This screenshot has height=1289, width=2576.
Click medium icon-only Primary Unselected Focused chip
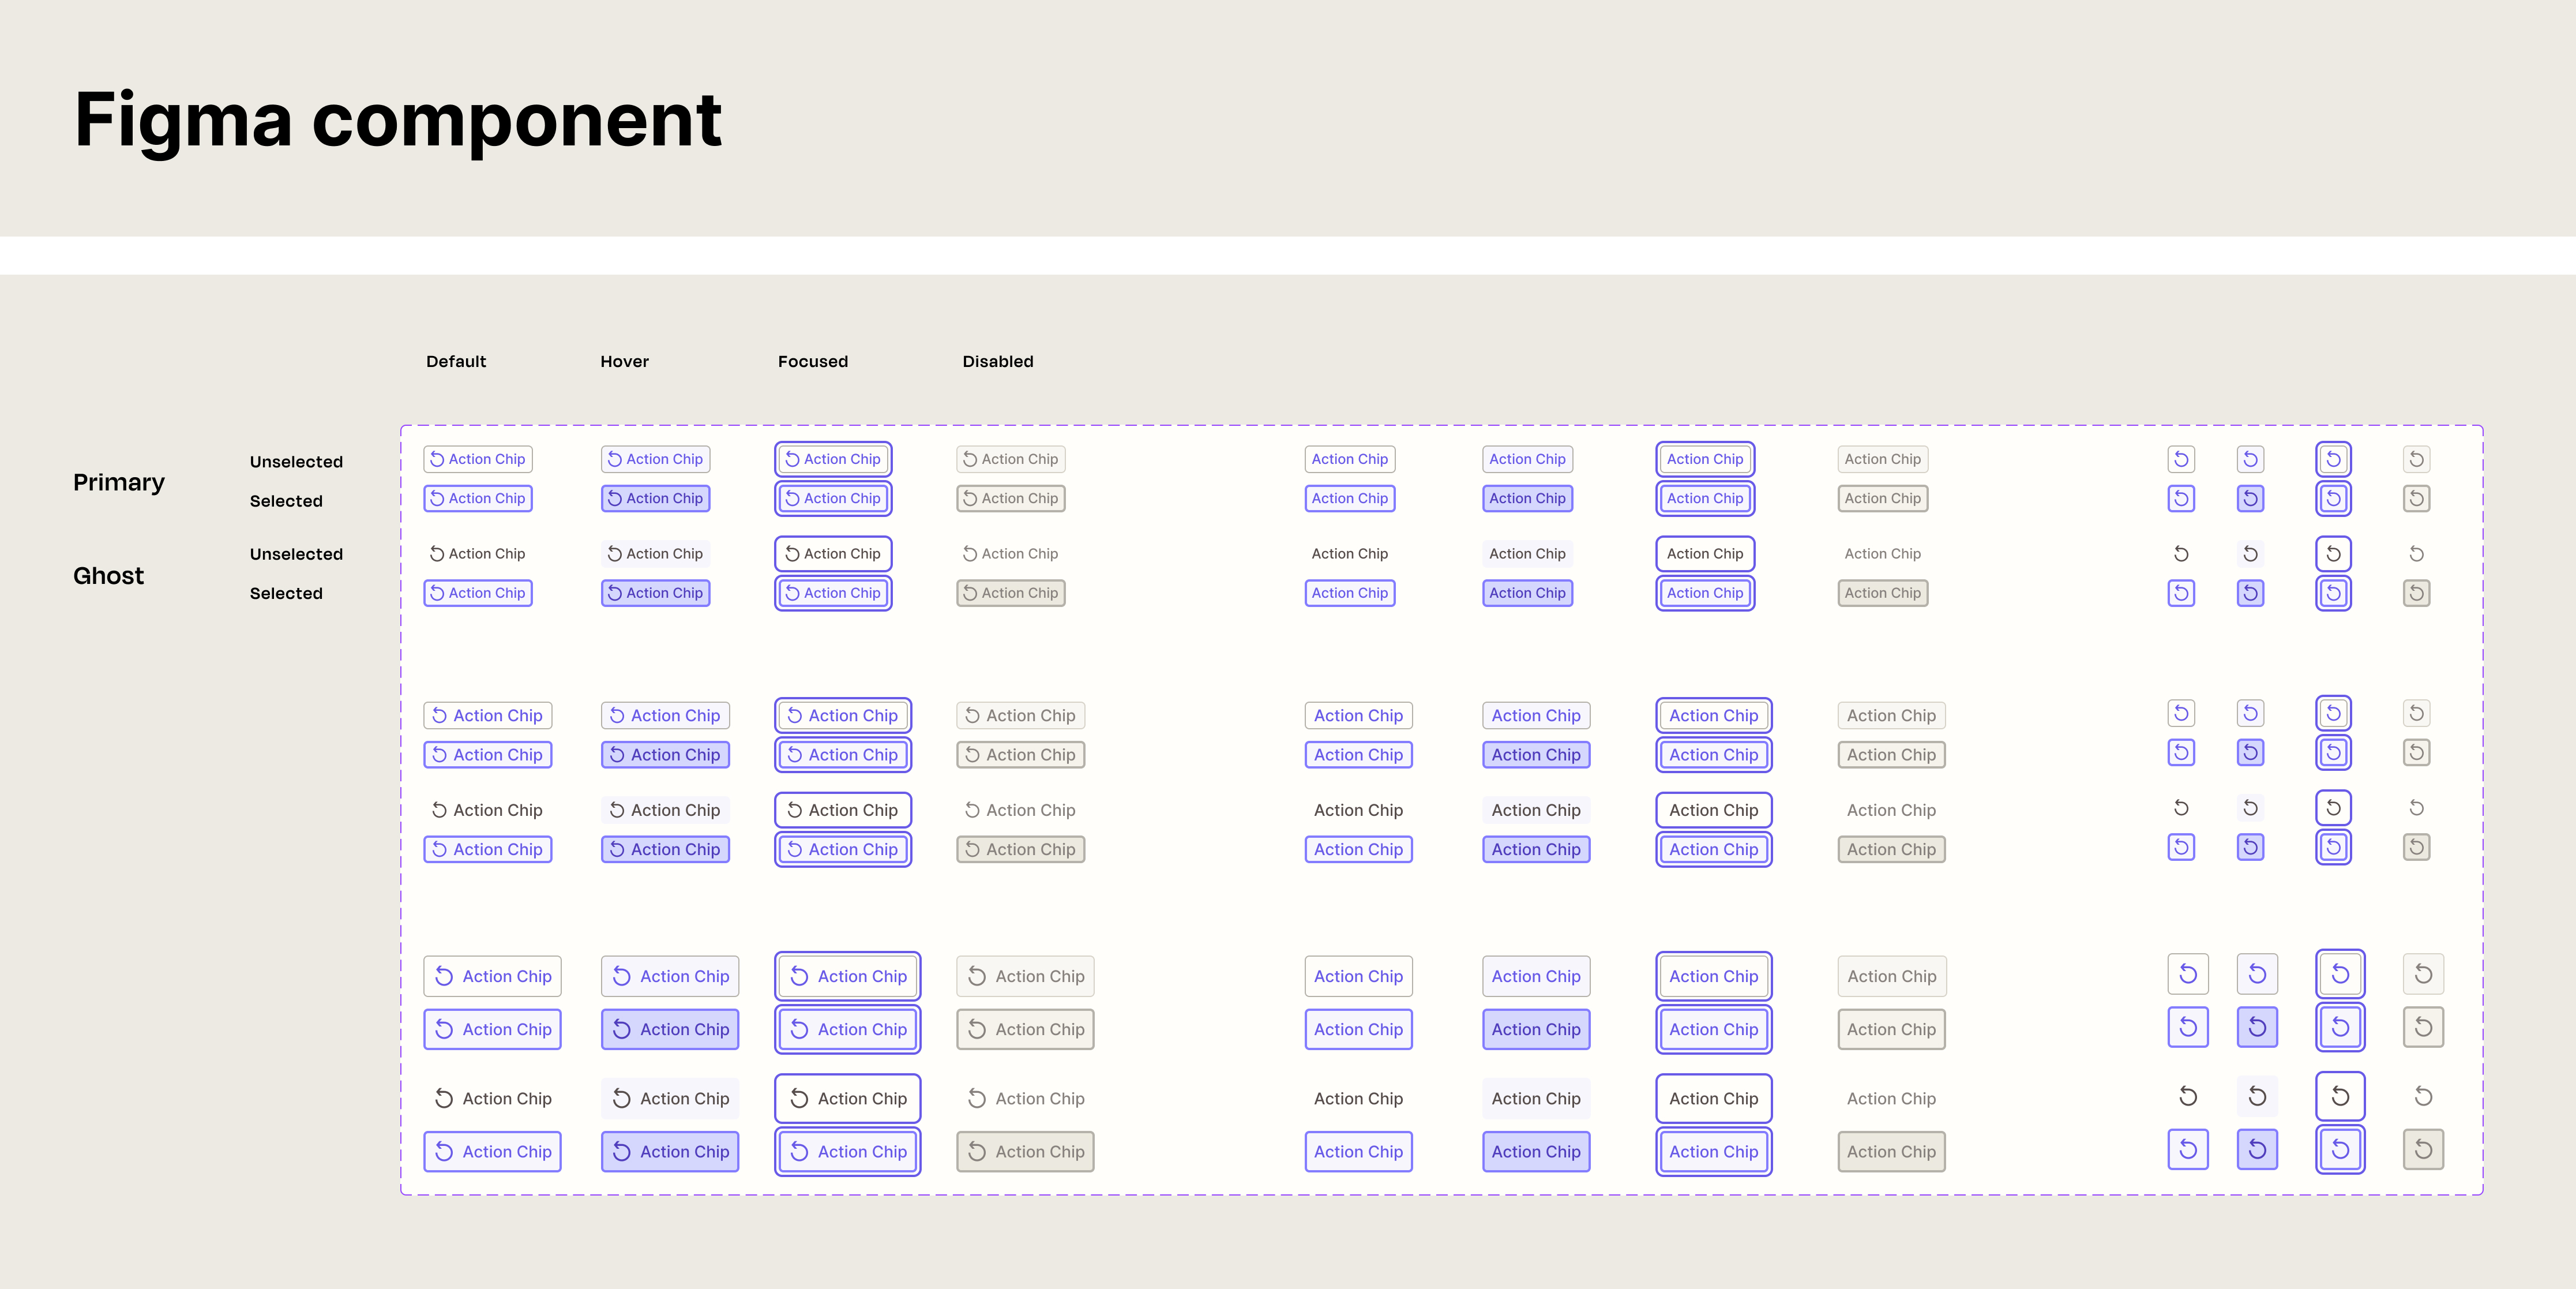[x=2333, y=713]
